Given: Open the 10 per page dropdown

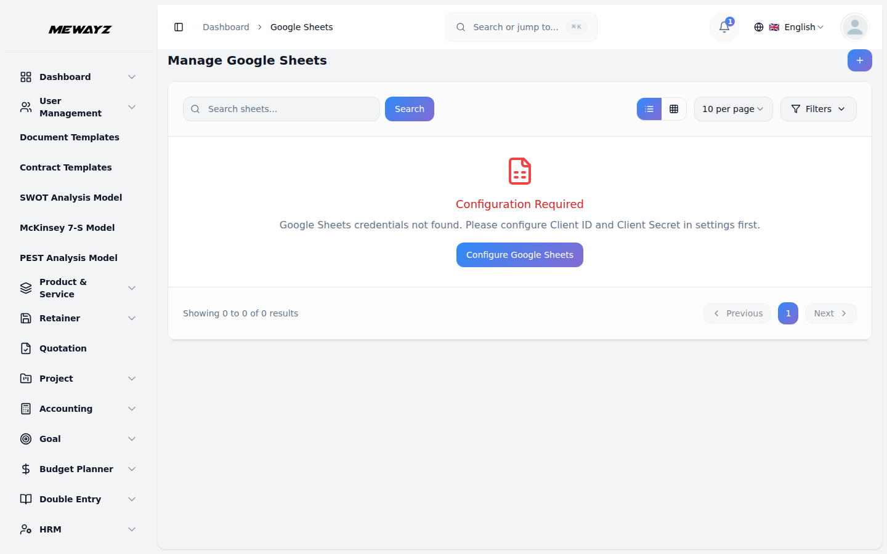Looking at the screenshot, I should (733, 109).
